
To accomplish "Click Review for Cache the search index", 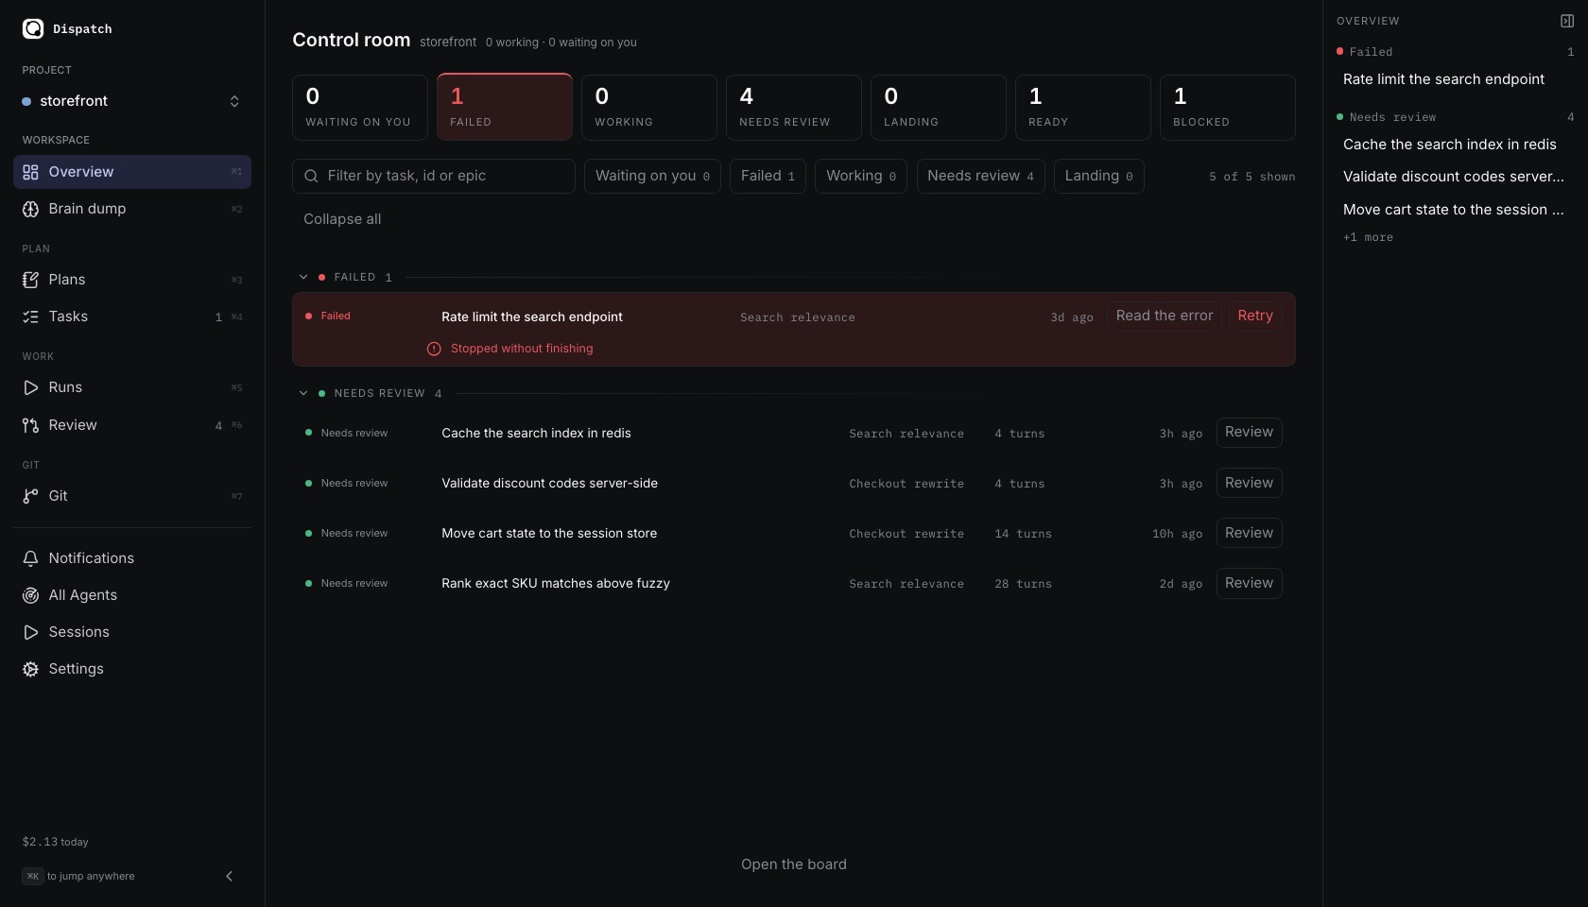I will tap(1249, 432).
